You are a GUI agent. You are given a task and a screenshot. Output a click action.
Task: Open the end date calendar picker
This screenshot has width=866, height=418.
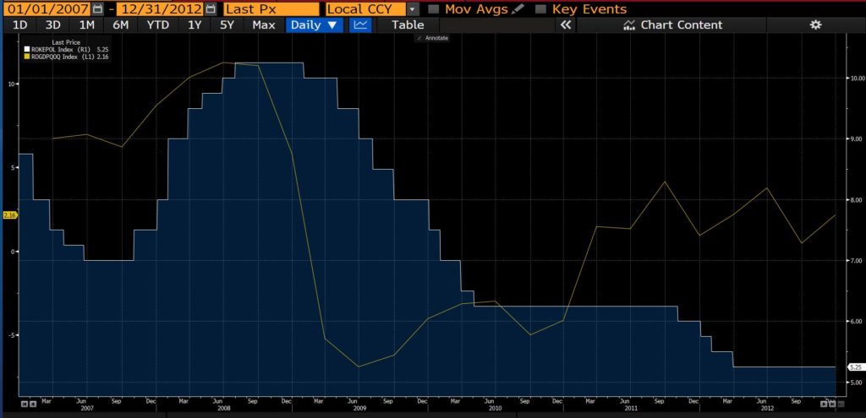click(210, 9)
